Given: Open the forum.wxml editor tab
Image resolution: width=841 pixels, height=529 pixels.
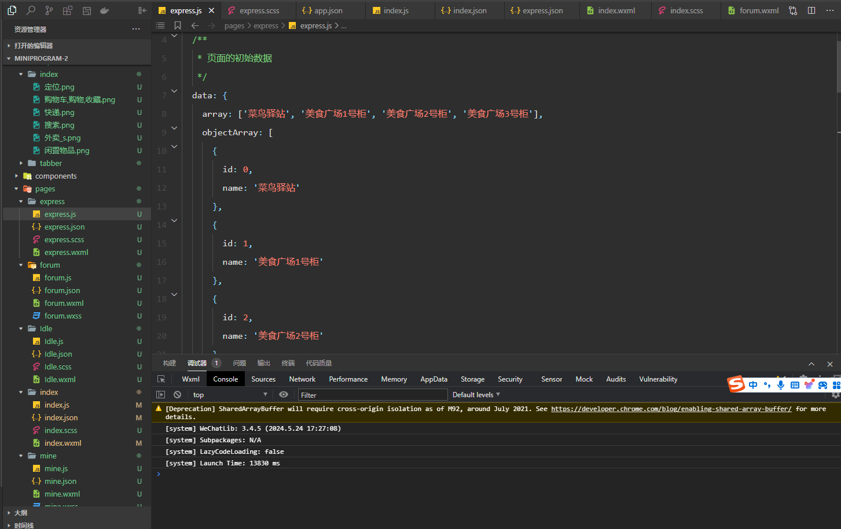Looking at the screenshot, I should pos(753,10).
